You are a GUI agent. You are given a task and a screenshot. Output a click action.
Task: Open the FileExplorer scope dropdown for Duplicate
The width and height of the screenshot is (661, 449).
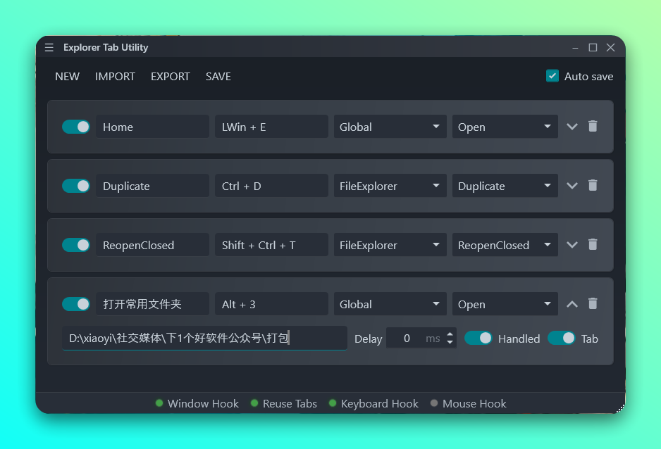[x=390, y=186]
